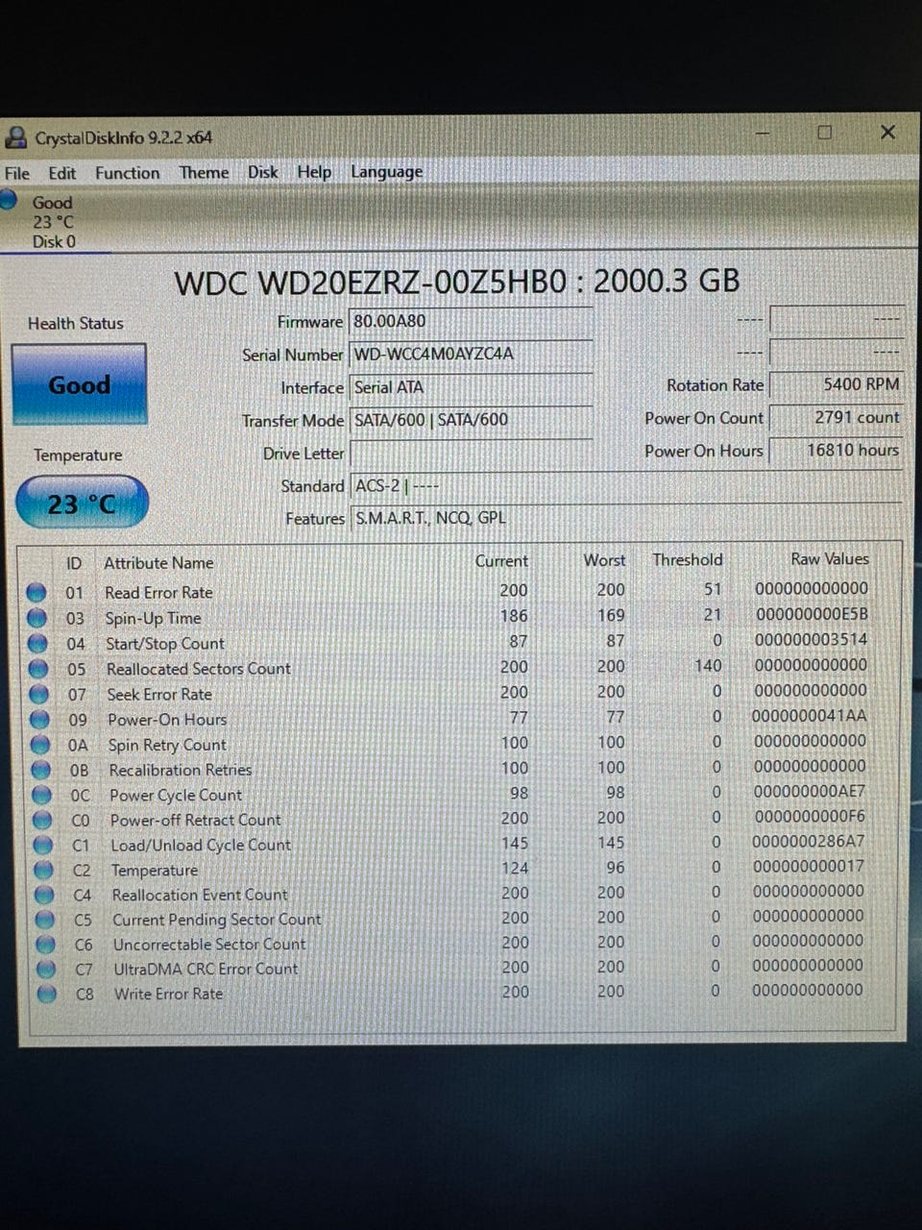Click status orb for Spin Retry Count
Viewport: 922px width, 1230px height.
pos(40,745)
